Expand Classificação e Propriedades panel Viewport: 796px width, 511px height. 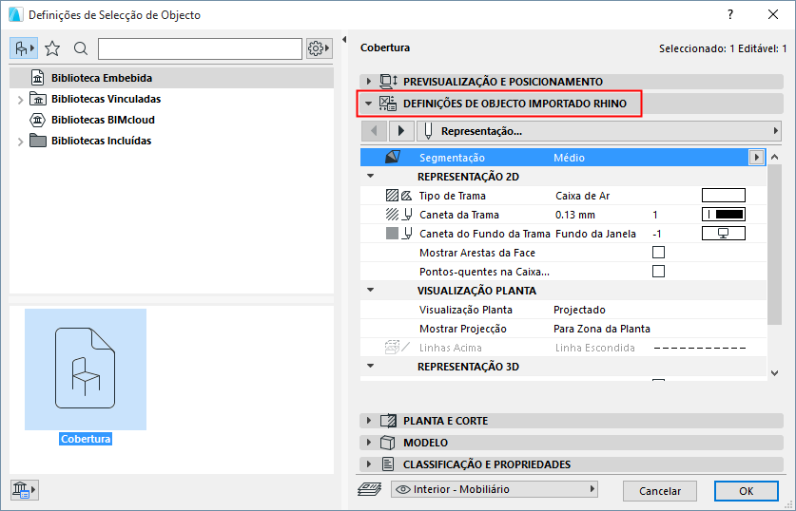369,464
